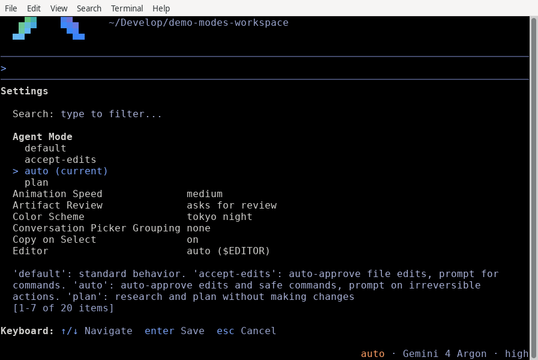Click the '↑/↓ Navigate' keyboard hint
Screen dimensions: 538x360
[x=97, y=331]
